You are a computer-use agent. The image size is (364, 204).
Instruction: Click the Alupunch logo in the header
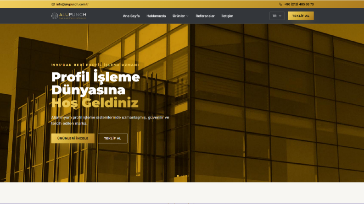(x=69, y=16)
